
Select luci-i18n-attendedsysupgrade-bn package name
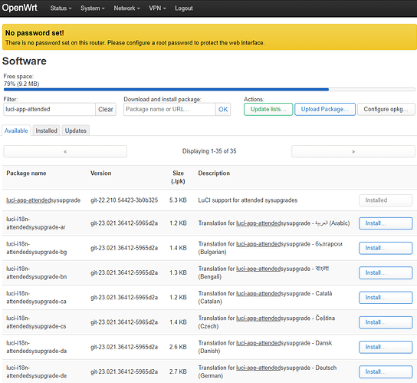point(37,272)
